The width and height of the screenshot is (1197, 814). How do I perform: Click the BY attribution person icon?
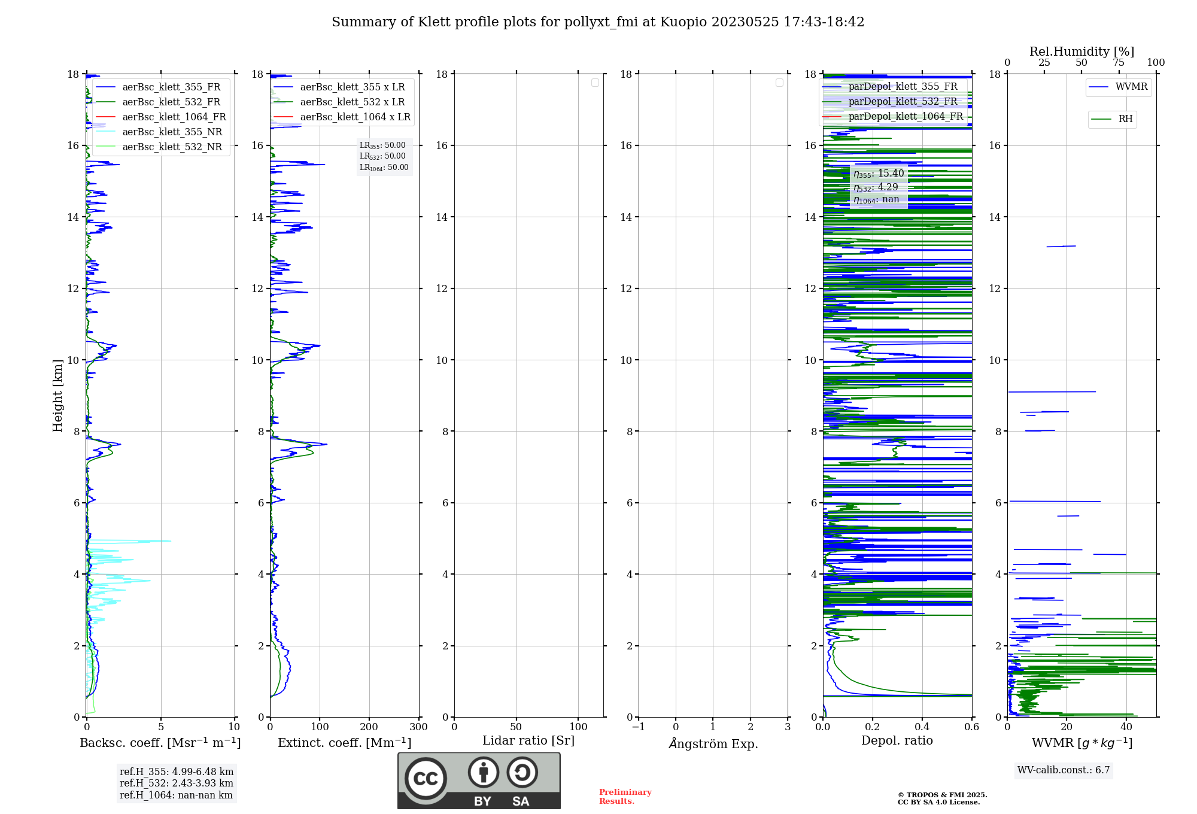[484, 772]
